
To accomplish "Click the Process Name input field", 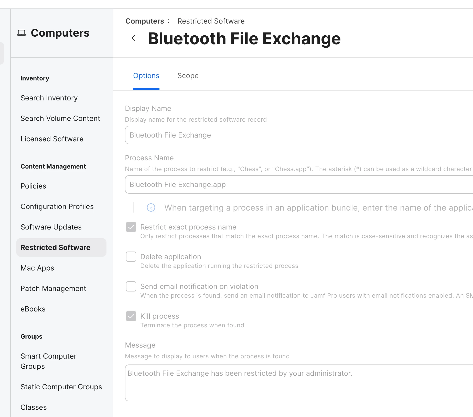I will (299, 184).
